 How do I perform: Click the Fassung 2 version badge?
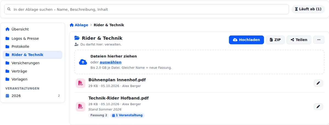(99, 115)
